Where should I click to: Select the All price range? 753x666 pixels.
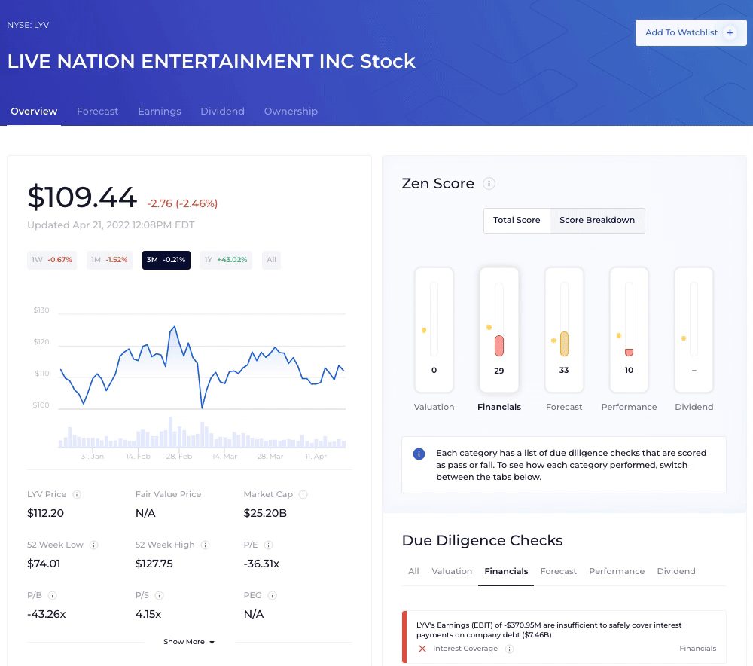coord(271,260)
